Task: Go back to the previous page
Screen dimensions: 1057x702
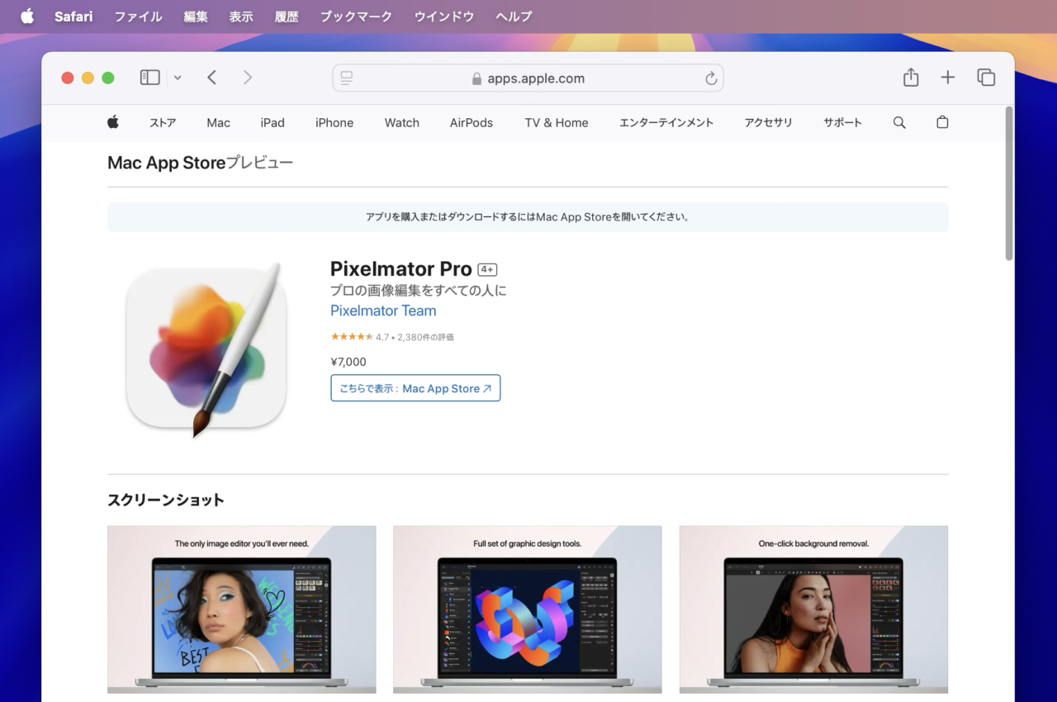Action: coord(212,78)
